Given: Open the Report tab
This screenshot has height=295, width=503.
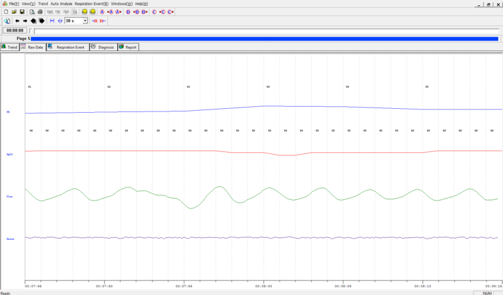Looking at the screenshot, I should tap(128, 47).
